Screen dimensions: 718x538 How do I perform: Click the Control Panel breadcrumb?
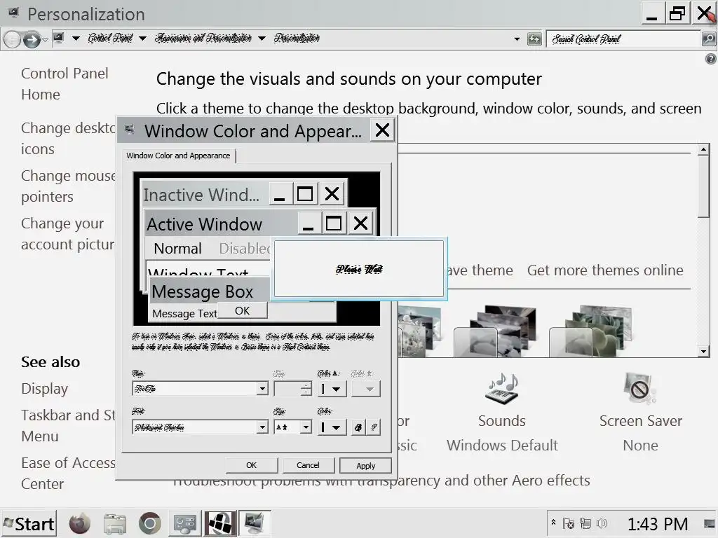110,38
